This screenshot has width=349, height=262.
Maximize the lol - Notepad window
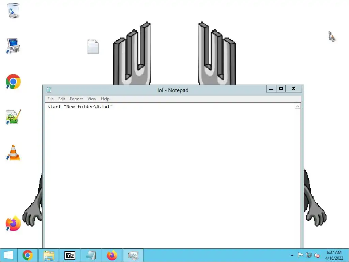click(281, 89)
